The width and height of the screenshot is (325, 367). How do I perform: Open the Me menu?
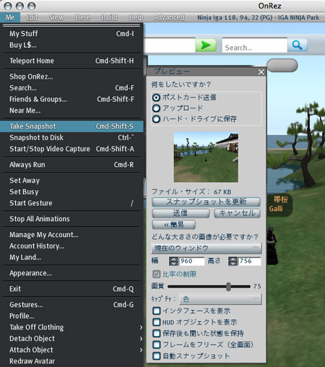pyautogui.click(x=10, y=17)
